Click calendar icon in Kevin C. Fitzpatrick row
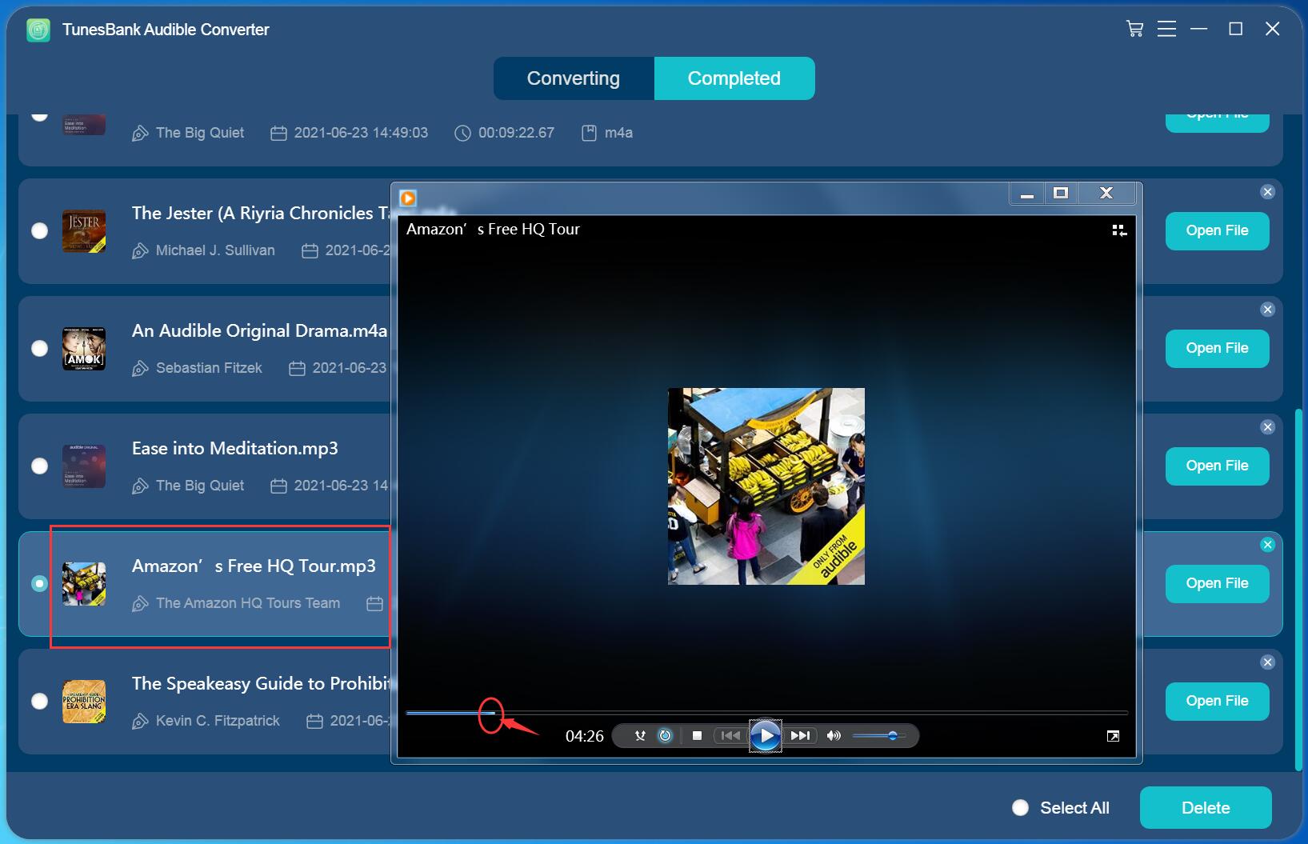The image size is (1308, 844). click(314, 722)
